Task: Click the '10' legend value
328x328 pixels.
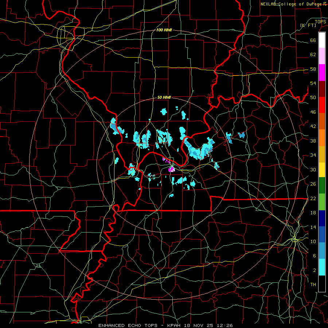Action: (x=313, y=241)
